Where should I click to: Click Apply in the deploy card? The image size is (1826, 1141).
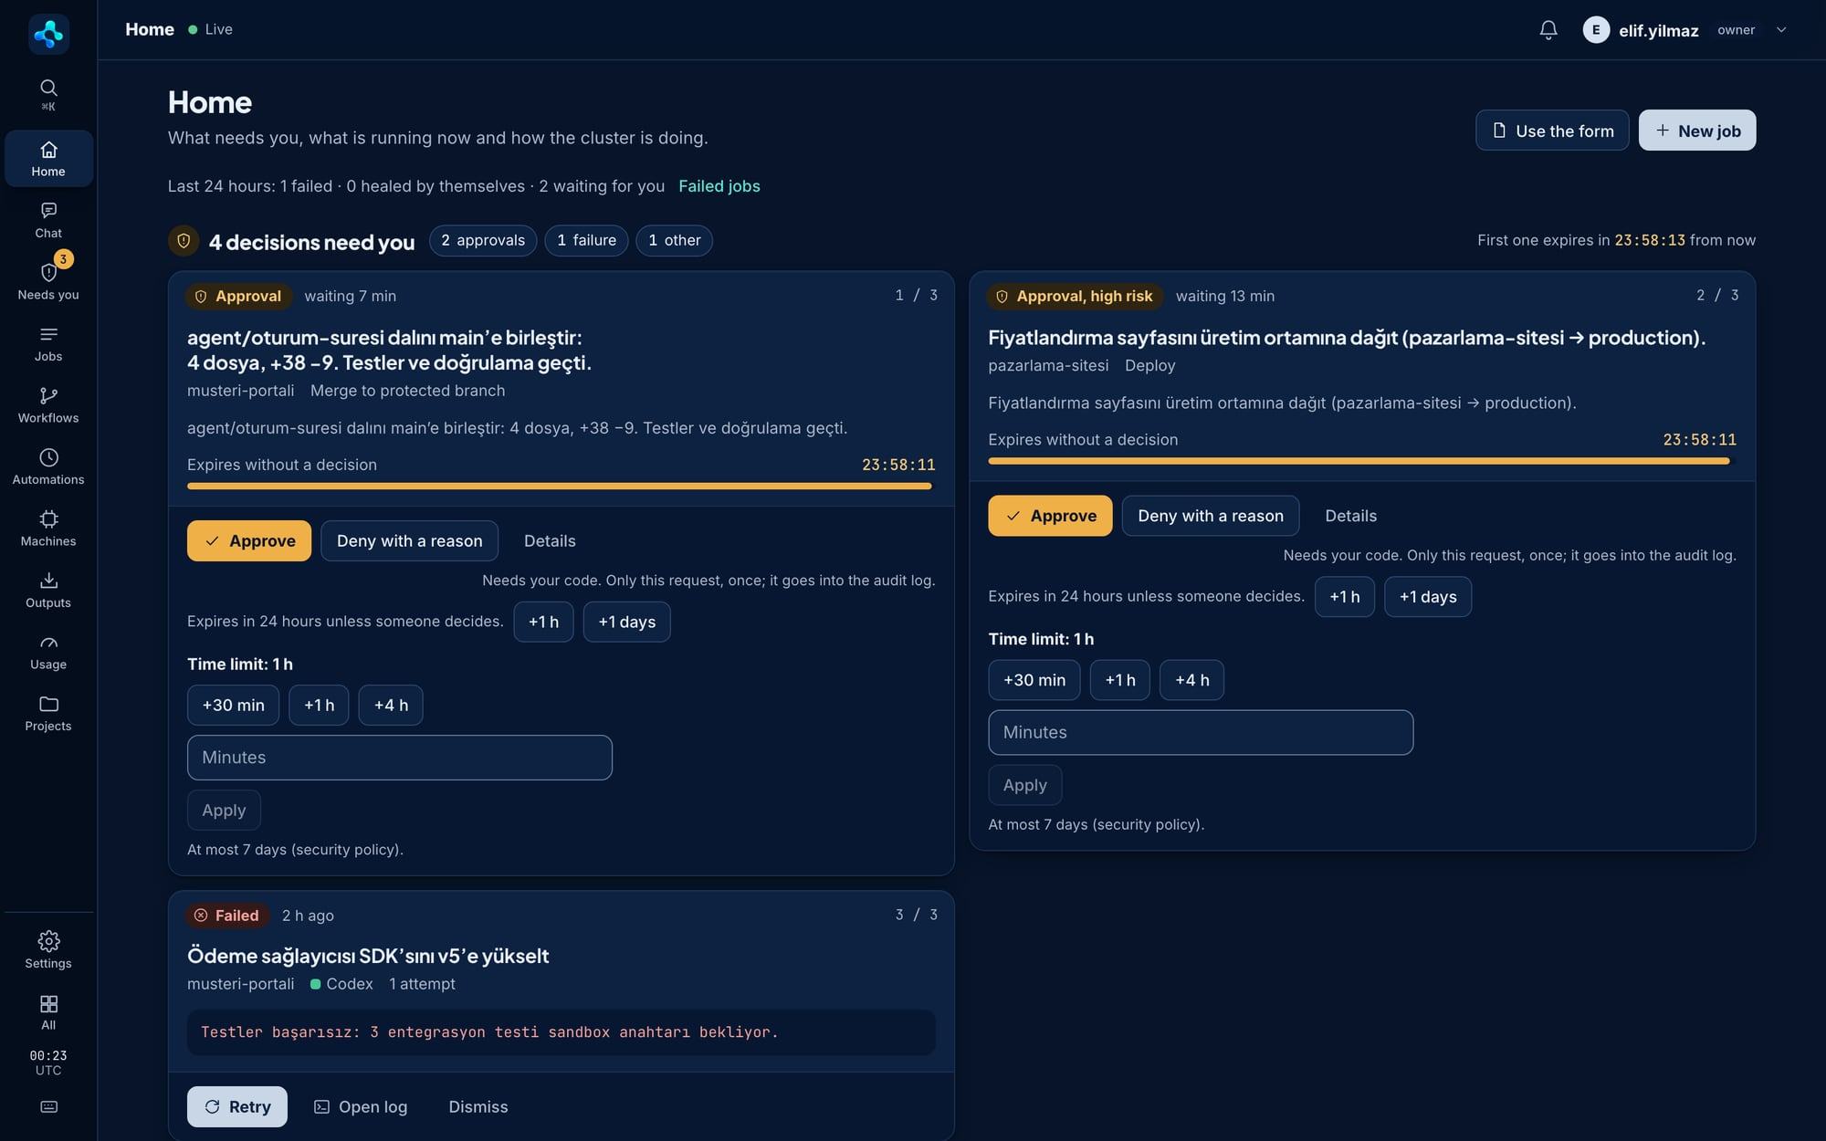coord(1024,785)
